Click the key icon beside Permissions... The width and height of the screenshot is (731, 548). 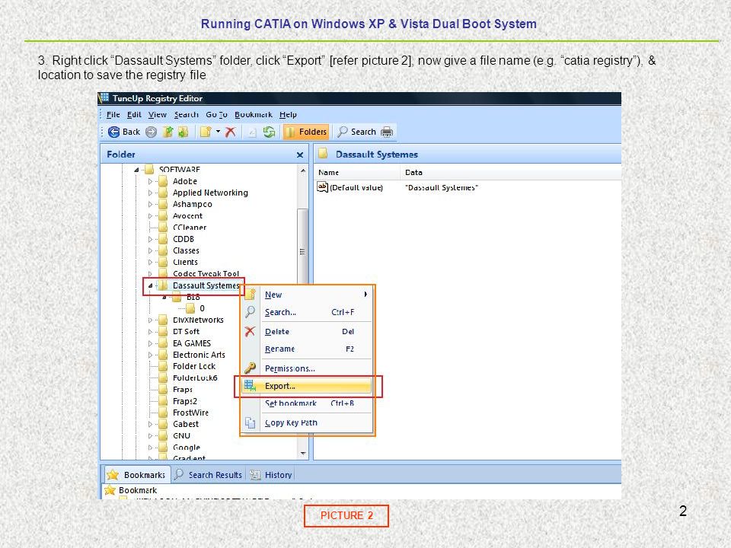click(251, 368)
